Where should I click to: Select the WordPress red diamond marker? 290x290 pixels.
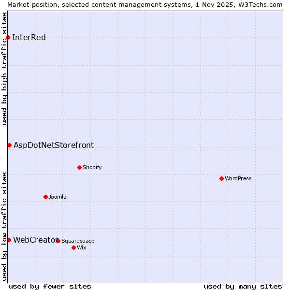coord(221,178)
